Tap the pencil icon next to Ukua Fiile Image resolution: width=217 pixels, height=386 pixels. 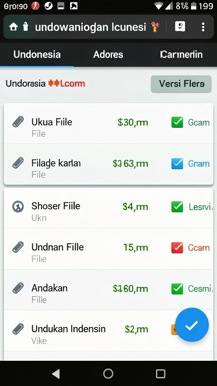tap(18, 122)
